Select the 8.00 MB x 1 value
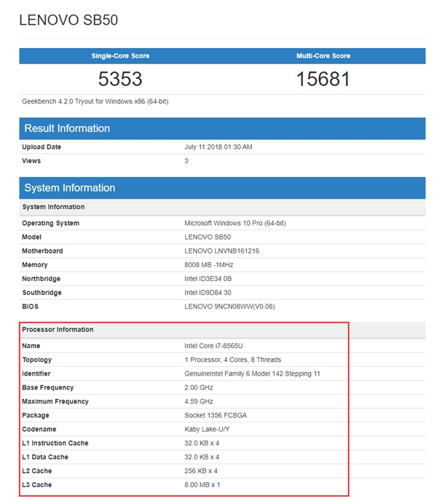 [x=202, y=485]
